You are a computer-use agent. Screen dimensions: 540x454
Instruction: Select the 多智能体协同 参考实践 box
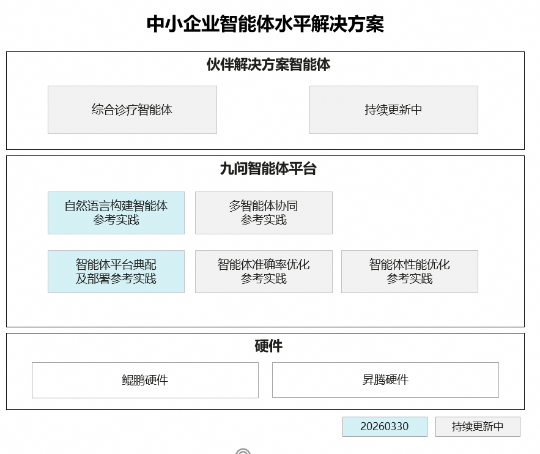(264, 212)
